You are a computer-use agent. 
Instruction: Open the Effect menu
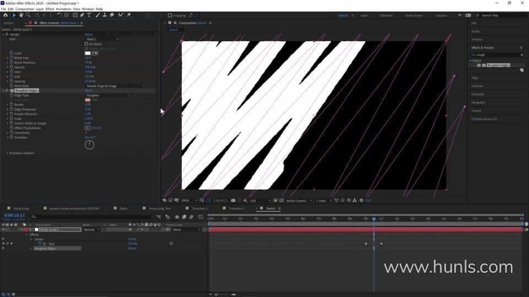coord(50,9)
